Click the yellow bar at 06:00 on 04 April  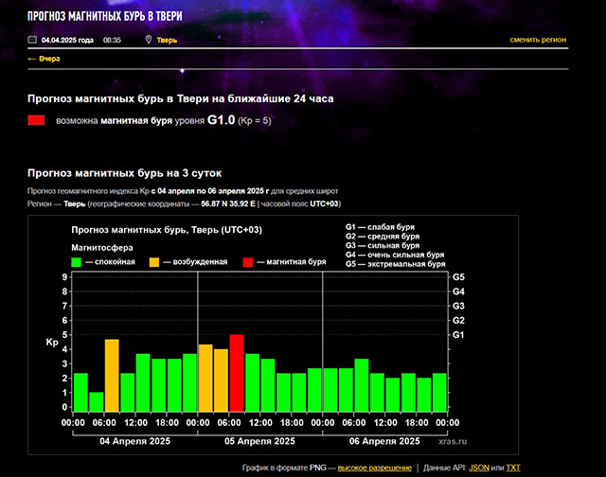[112, 376]
